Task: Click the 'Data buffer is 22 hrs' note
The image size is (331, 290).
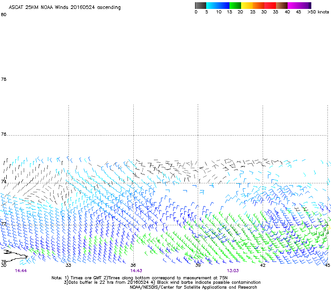Action: (162, 282)
